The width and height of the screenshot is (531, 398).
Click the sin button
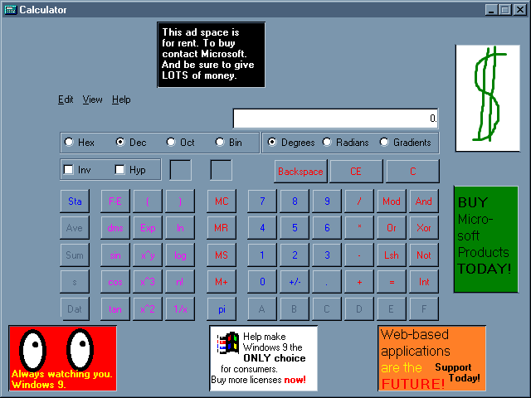pos(115,255)
